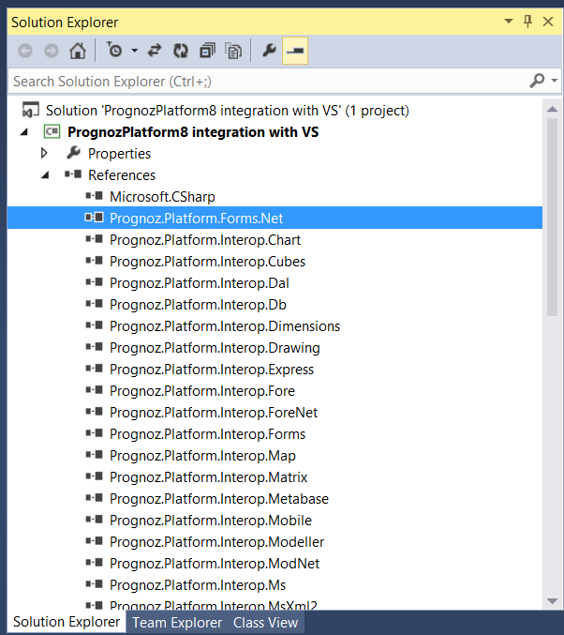Toggle auto-hide pin for Solution Explorer
This screenshot has width=564, height=635.
(527, 22)
